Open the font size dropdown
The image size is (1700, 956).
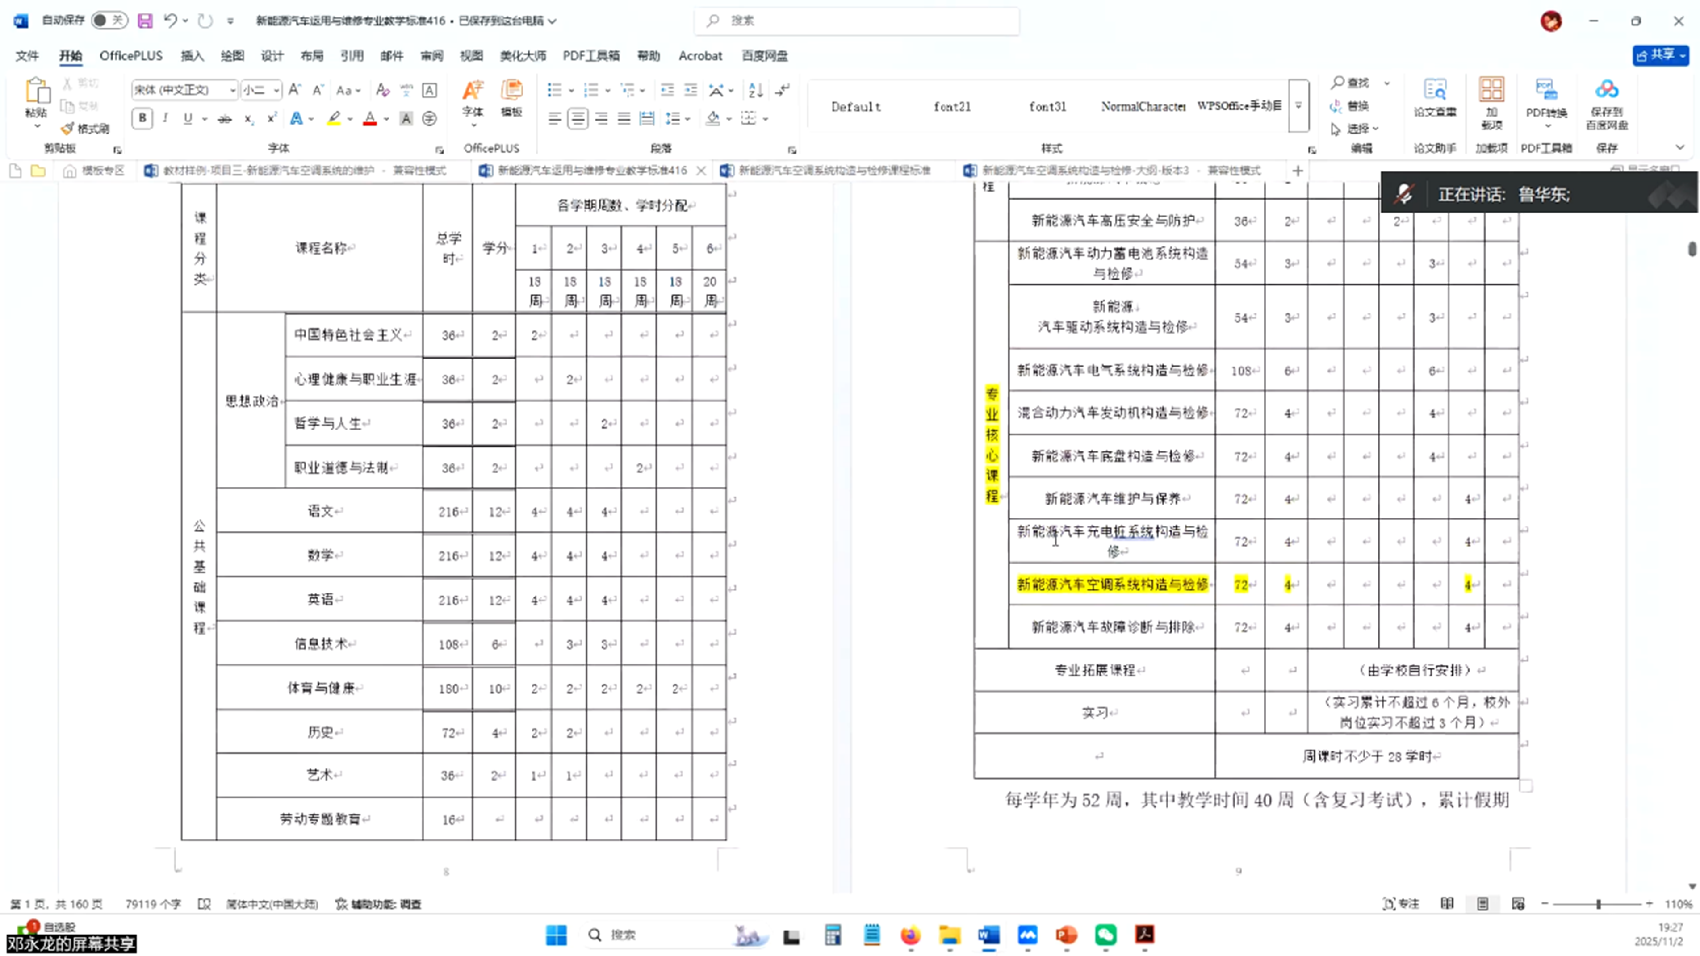276,90
